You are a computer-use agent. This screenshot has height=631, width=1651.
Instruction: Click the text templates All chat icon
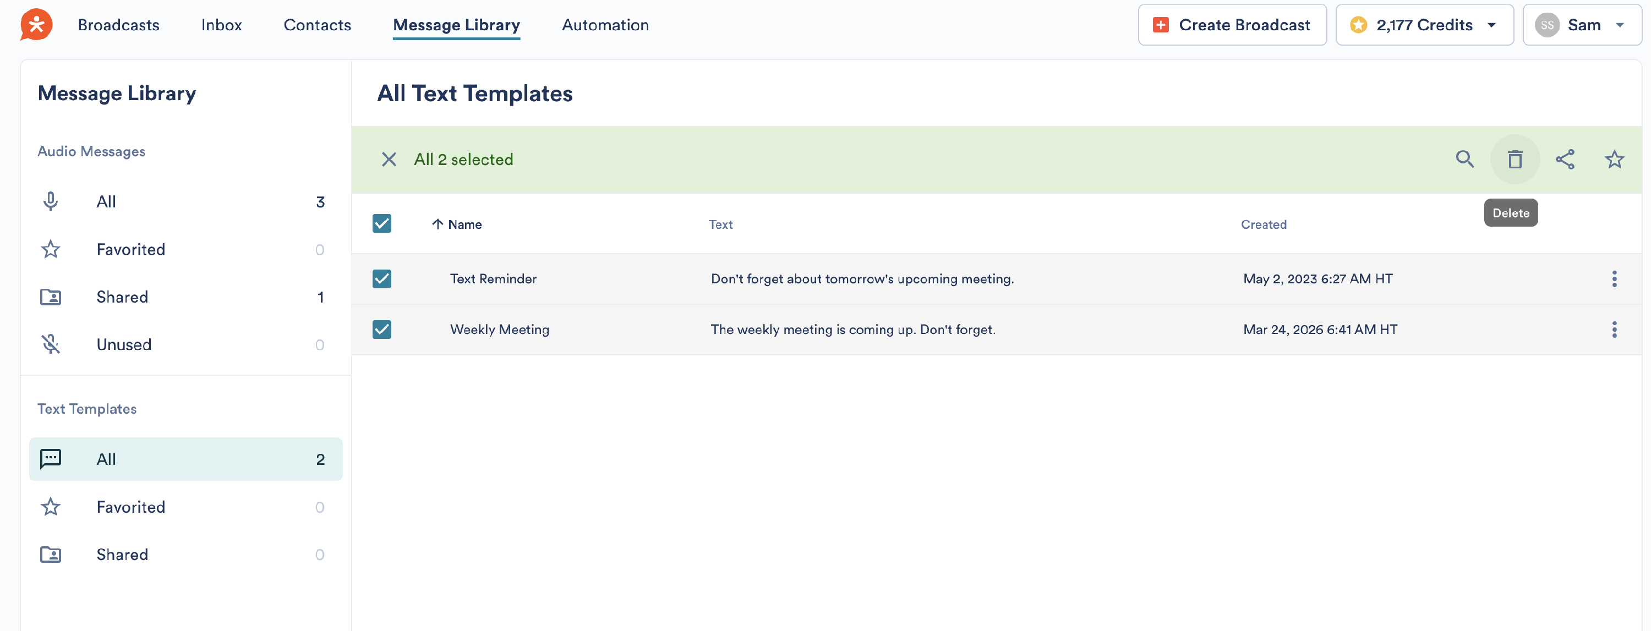[x=51, y=459]
